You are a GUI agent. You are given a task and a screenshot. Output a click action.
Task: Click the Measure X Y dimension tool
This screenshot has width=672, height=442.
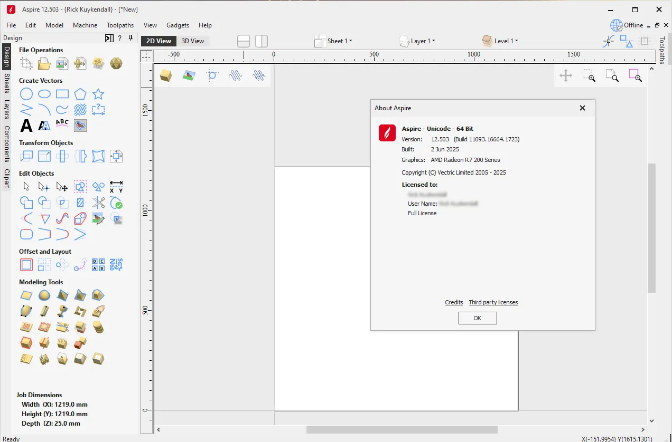pyautogui.click(x=116, y=187)
